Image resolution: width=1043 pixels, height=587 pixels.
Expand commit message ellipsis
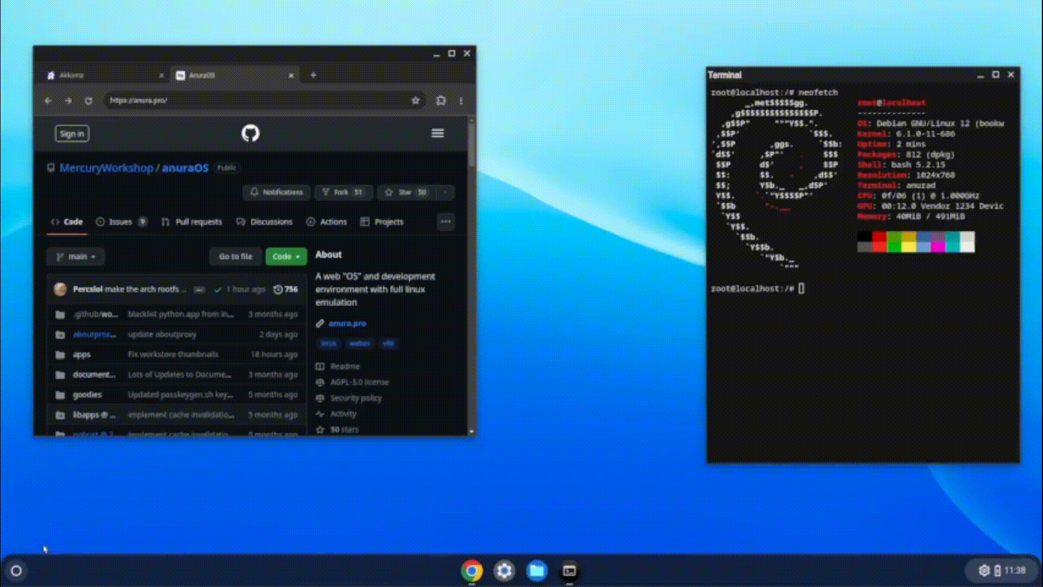point(200,290)
